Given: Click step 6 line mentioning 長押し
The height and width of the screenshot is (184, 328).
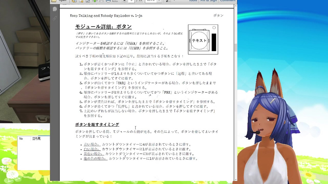Looking at the screenshot, I should pyautogui.click(x=144, y=106).
